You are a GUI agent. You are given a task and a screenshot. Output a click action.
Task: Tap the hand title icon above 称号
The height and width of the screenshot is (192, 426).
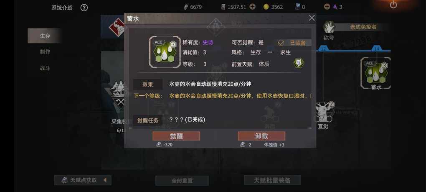tap(329, 27)
